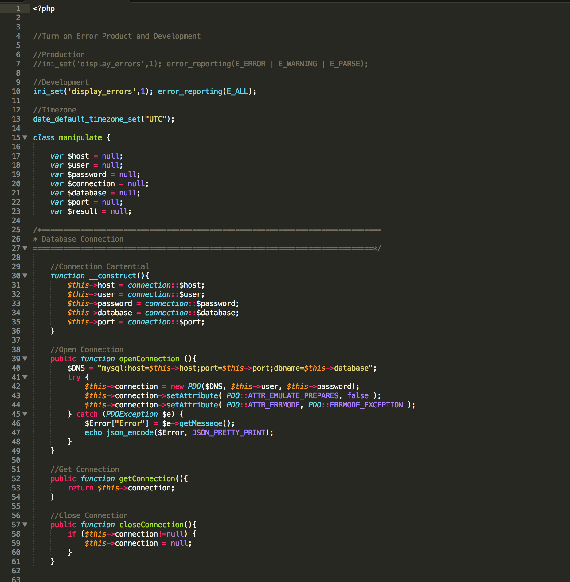Click 'new PDO' on line 42
Image resolution: width=570 pixels, height=582 pixels.
click(186, 387)
